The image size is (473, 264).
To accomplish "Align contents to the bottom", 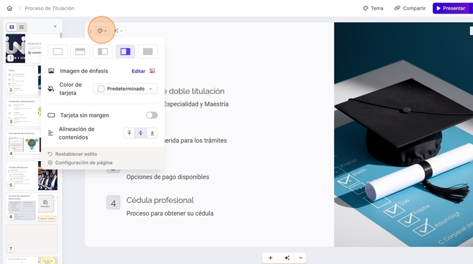I will tap(152, 133).
